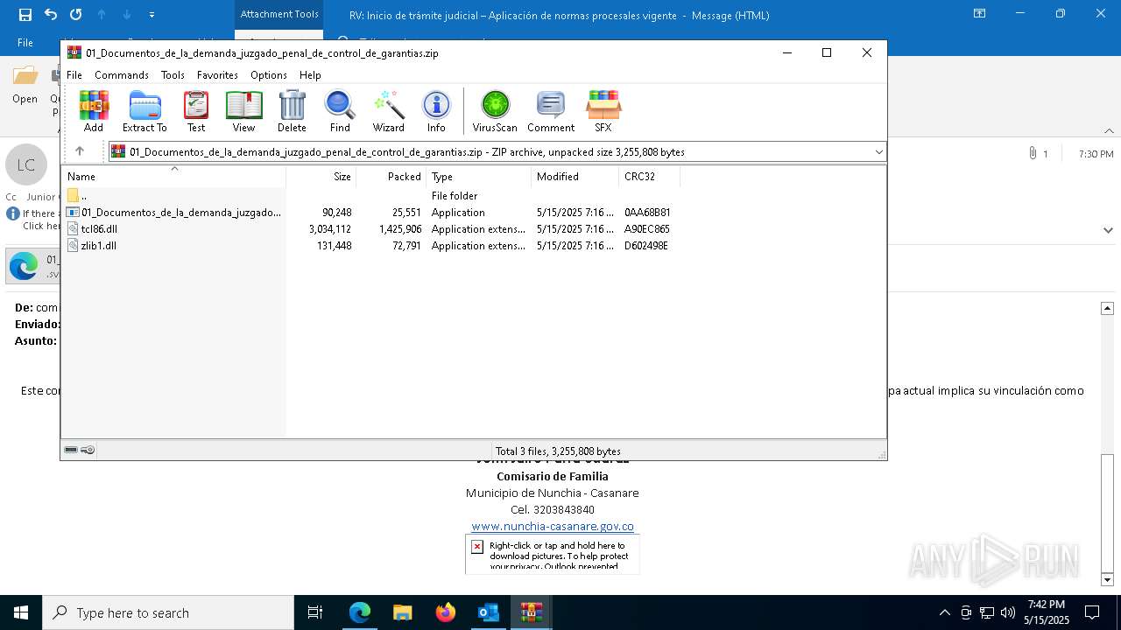Screen dimensions: 1121x630
Task: Open Task View from the taskbar
Action: [x=315, y=612]
